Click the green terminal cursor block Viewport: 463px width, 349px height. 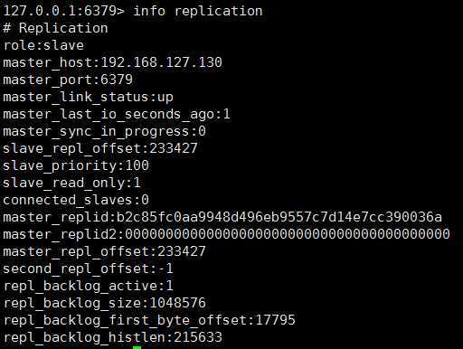[137, 347]
